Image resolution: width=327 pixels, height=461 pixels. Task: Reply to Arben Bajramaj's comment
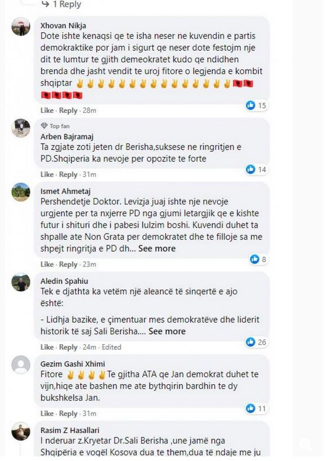[68, 175]
